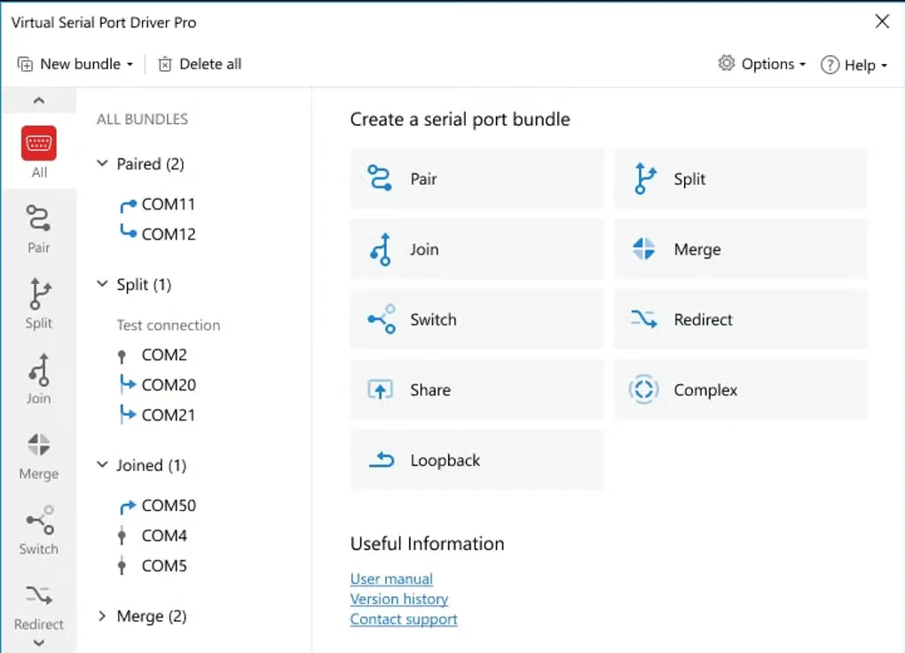The width and height of the screenshot is (905, 653).
Task: Open the Redirect category in the sidebar
Action: [39, 606]
